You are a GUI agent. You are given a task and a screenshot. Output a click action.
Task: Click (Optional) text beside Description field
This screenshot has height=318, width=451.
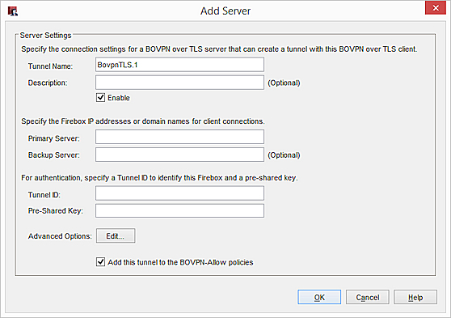[284, 83]
